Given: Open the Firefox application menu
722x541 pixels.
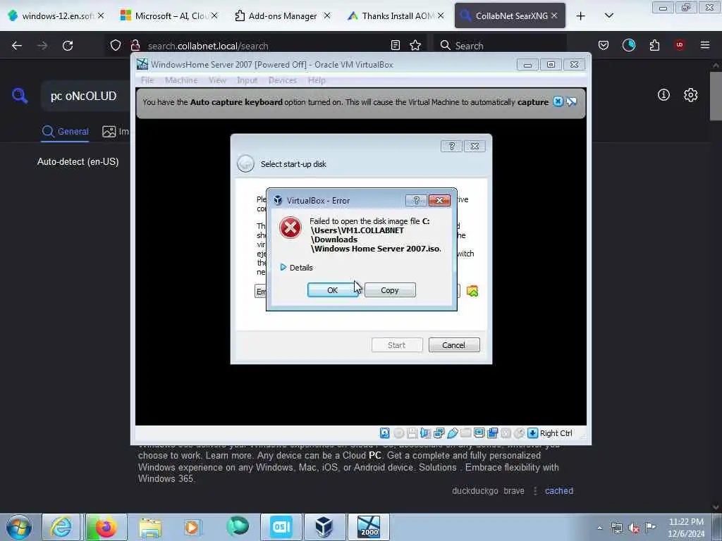Looking at the screenshot, I should tap(705, 45).
